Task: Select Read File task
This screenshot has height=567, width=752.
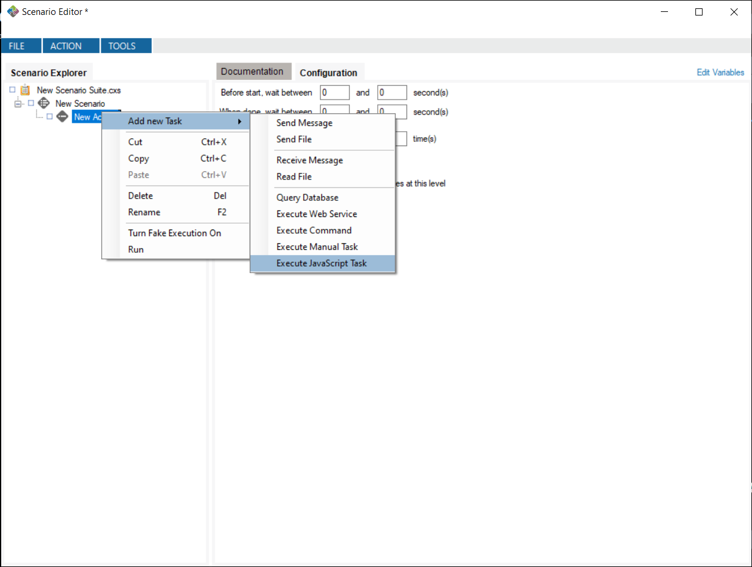Action: [x=324, y=176]
